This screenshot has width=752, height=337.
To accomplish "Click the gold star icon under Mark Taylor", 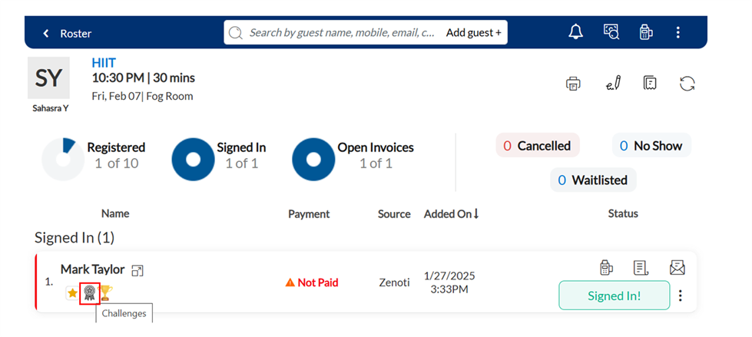I will 72,292.
